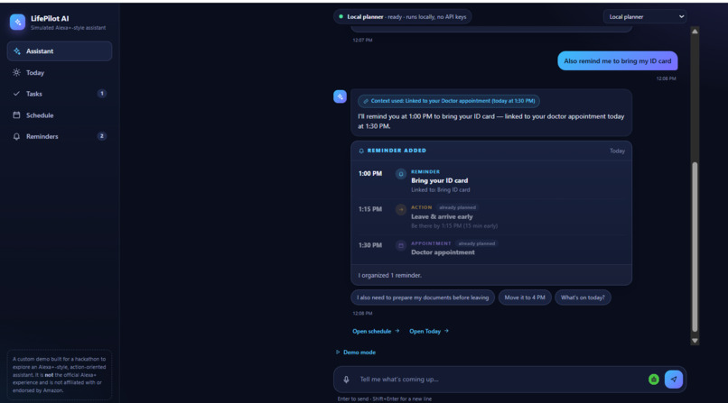This screenshot has width=728, height=403.
Task: Open the Schedule section
Action: tap(60, 114)
